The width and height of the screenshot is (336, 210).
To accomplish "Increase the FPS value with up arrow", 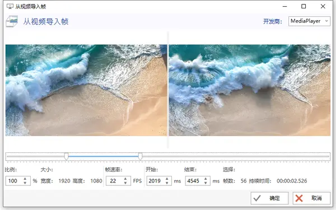I will point(125,179).
